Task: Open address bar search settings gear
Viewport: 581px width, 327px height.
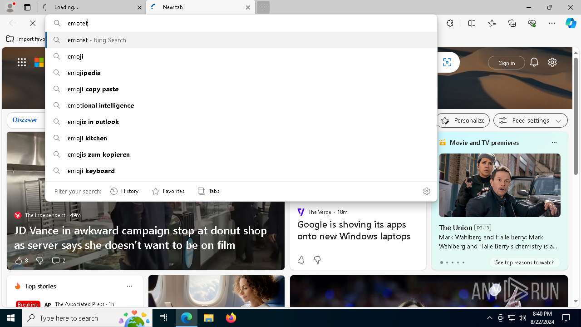Action: click(x=426, y=191)
